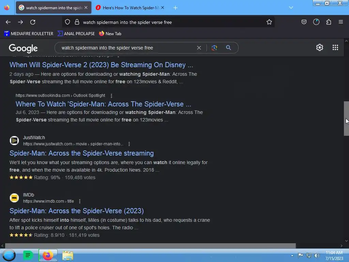Screen dimensions: 349x262
Task: Open the MEDIAFIRE ROULETTER bookmark
Action: (29, 34)
